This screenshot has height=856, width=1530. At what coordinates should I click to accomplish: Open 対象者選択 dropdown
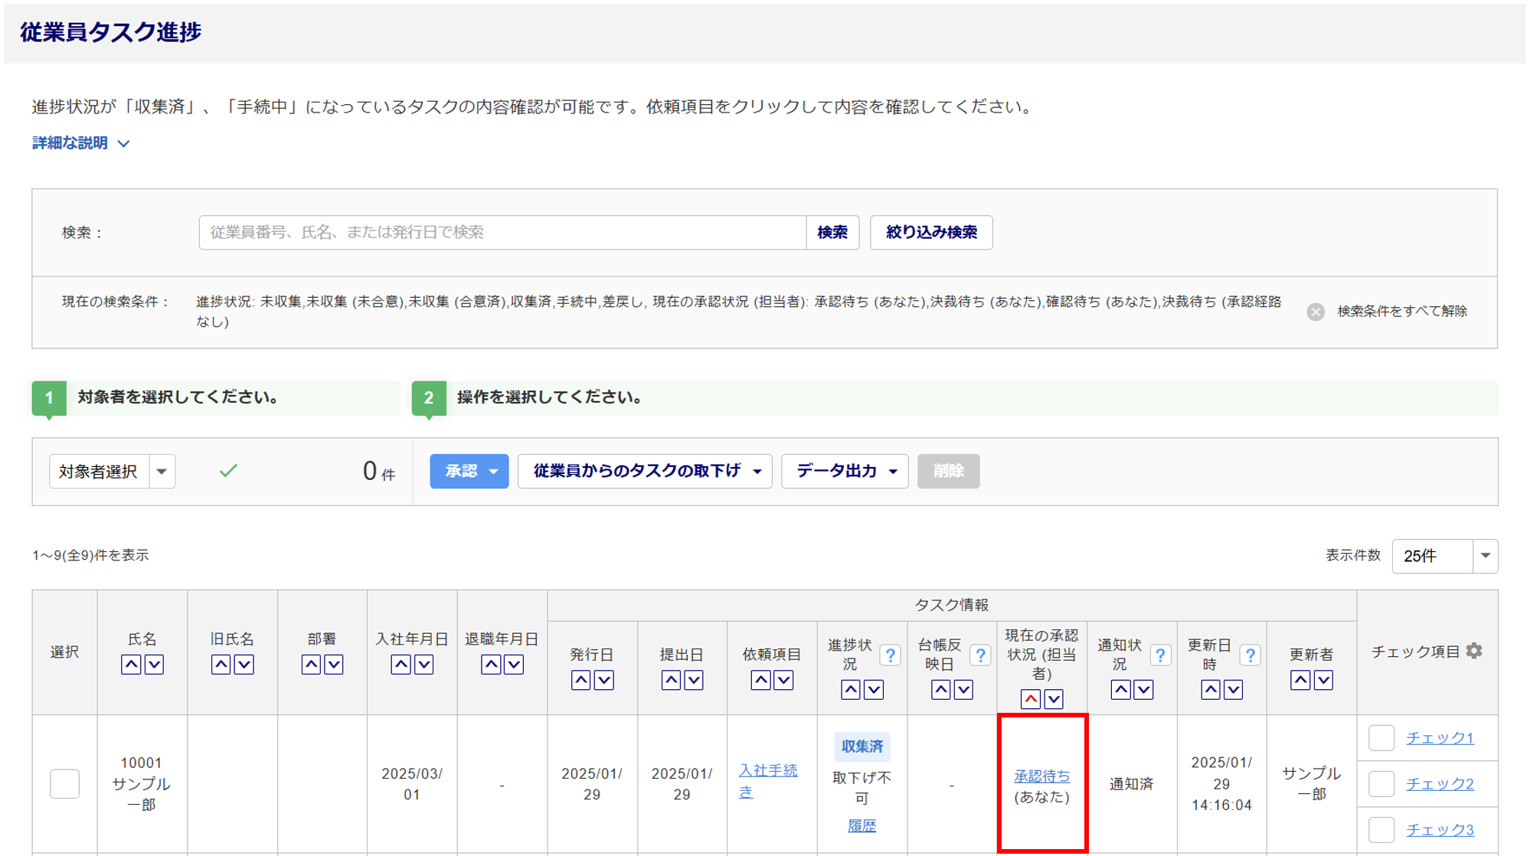pyautogui.click(x=113, y=472)
